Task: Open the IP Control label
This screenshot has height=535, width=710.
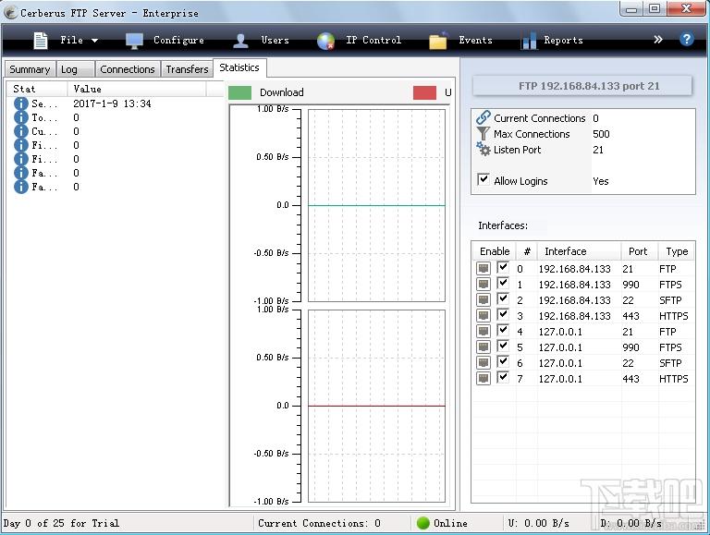Action: point(373,41)
